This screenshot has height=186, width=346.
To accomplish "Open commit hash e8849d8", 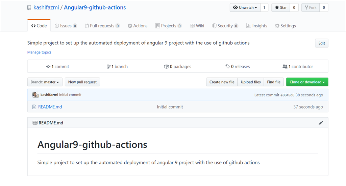I will (287, 95).
